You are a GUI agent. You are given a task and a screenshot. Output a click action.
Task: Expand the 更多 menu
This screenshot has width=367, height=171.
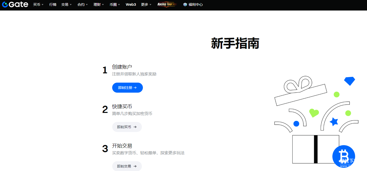click(146, 5)
